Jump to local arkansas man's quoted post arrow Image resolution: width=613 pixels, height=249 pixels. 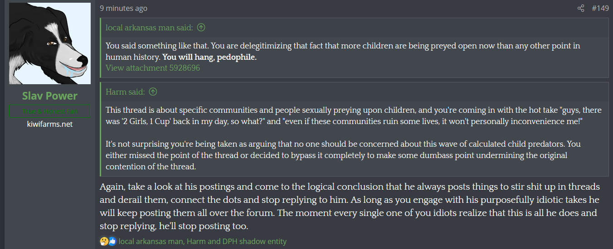tap(201, 28)
